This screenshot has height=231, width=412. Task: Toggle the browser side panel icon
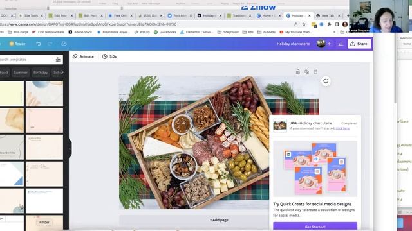pyautogui.click(x=337, y=24)
